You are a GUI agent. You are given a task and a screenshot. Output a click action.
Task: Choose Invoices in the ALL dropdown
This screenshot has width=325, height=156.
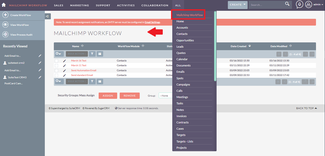click(181, 116)
